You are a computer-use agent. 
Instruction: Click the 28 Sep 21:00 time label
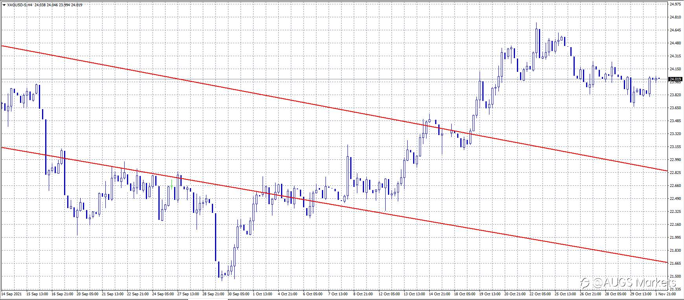[x=213, y=294]
